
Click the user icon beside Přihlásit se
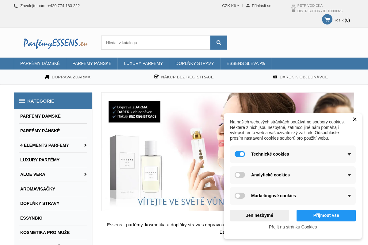pyautogui.click(x=248, y=6)
